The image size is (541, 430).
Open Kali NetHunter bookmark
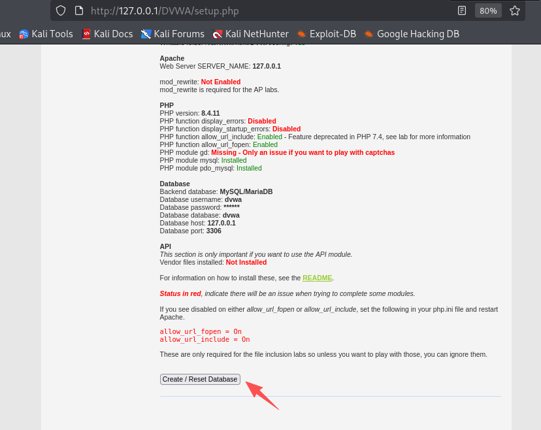(x=250, y=34)
